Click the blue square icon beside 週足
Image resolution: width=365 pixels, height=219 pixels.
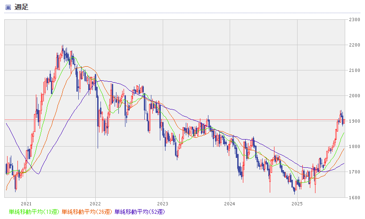click(x=8, y=7)
